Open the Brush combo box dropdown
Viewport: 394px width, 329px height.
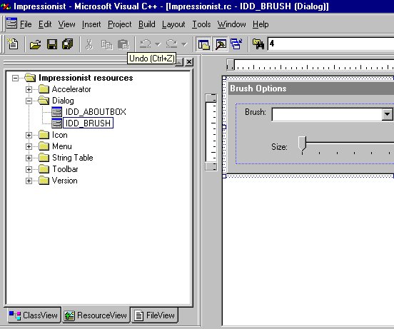(387, 114)
